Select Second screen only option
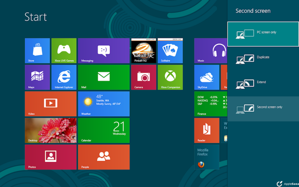299x187 pixels. (263, 109)
